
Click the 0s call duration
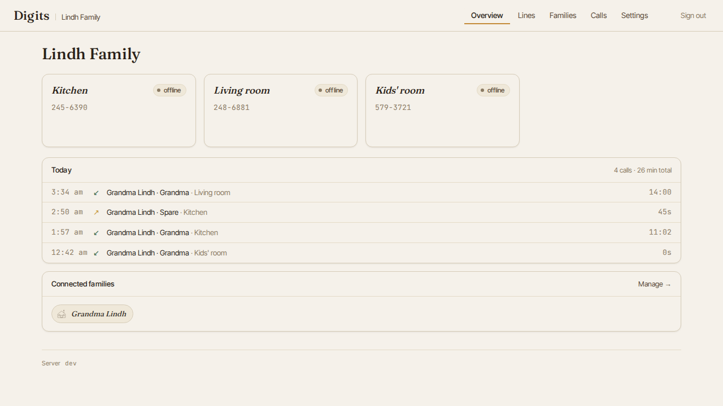click(x=667, y=253)
